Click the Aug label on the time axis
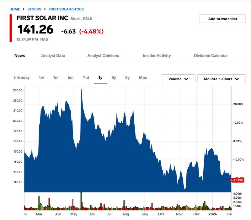The image size is (251, 220). click(125, 214)
